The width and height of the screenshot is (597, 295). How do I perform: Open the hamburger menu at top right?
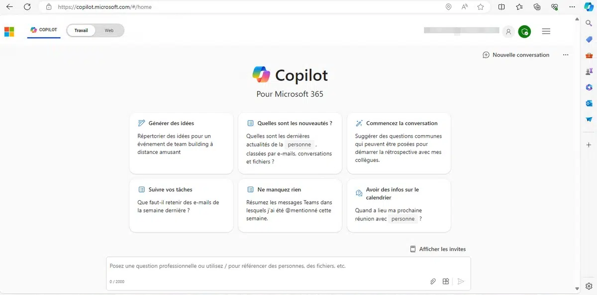[546, 31]
